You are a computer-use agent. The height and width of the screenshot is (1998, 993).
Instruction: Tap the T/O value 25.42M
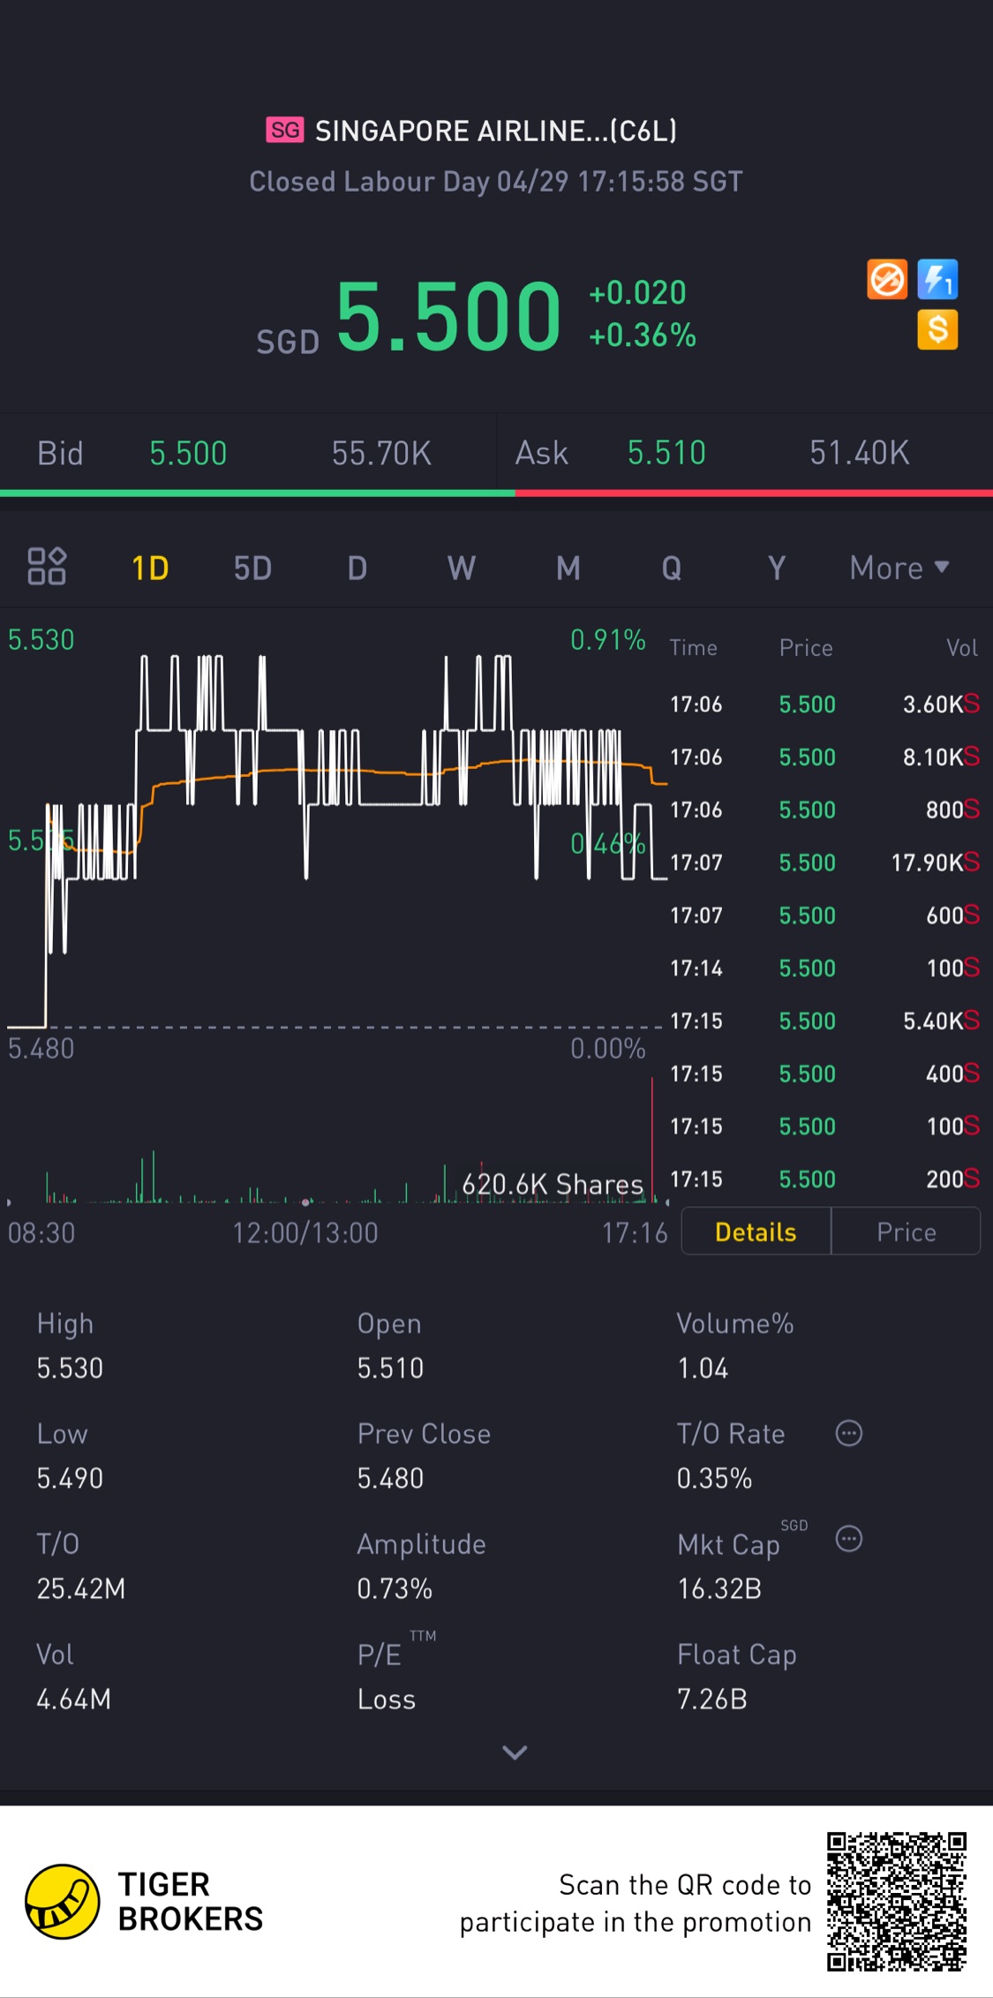(x=81, y=1588)
